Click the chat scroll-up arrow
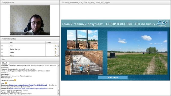This screenshot has height=96, width=171. click(x=58, y=65)
